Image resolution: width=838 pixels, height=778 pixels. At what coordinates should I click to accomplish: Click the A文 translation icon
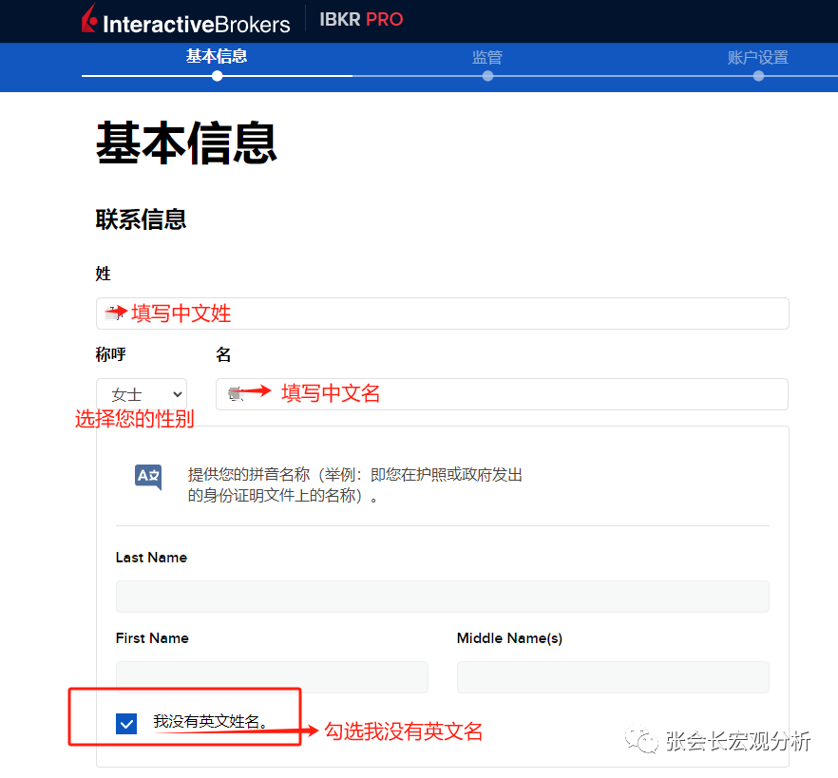pos(148,476)
